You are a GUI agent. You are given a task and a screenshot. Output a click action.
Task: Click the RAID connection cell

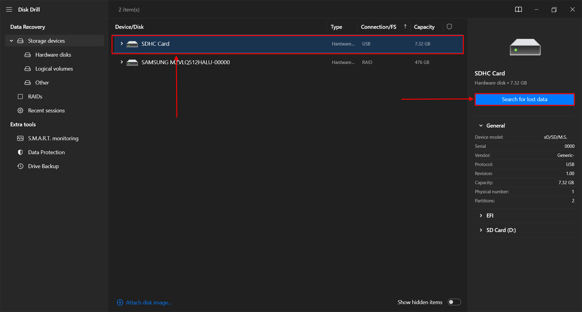coord(367,62)
